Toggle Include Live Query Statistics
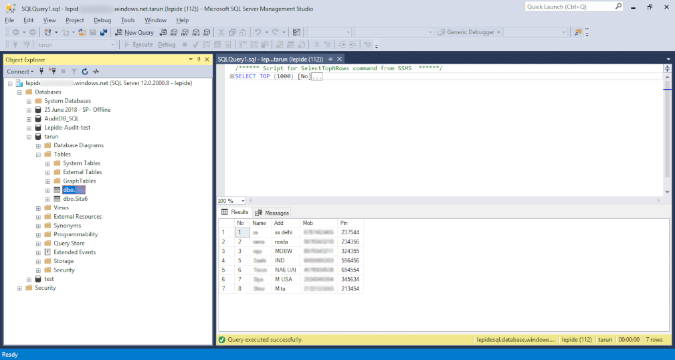675x360 pixels. [254, 44]
